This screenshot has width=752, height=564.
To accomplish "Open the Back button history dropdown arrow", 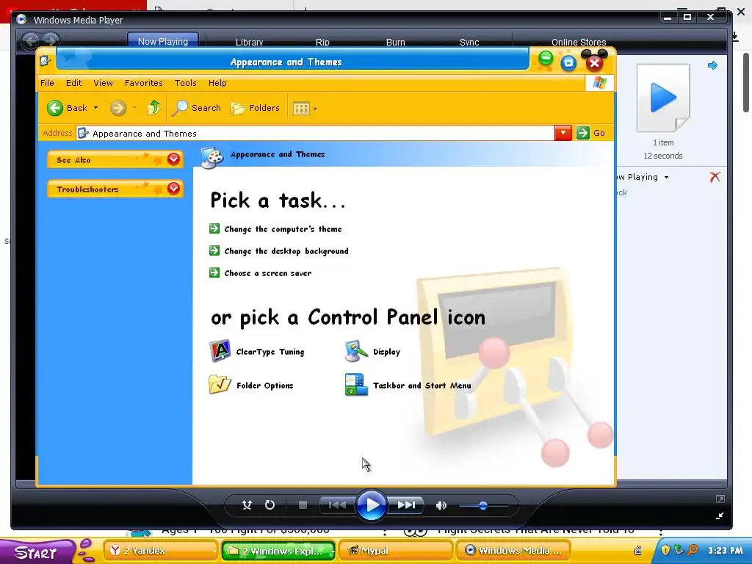I will (96, 108).
